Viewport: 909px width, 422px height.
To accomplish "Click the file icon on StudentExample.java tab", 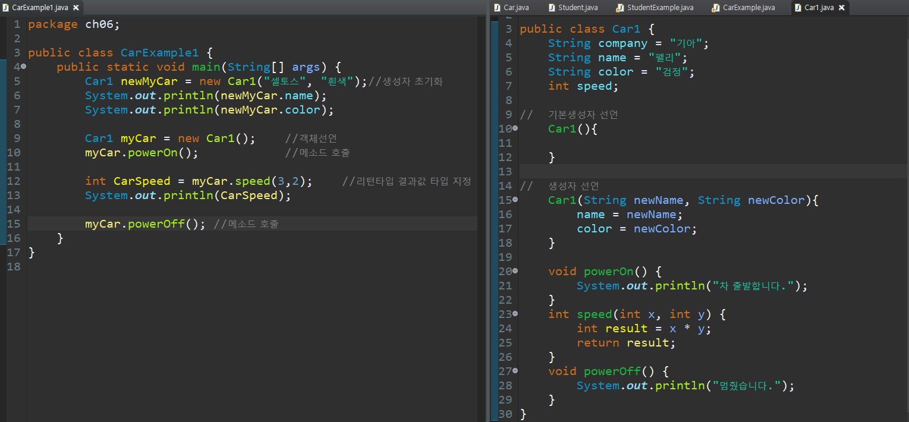I will click(x=621, y=8).
